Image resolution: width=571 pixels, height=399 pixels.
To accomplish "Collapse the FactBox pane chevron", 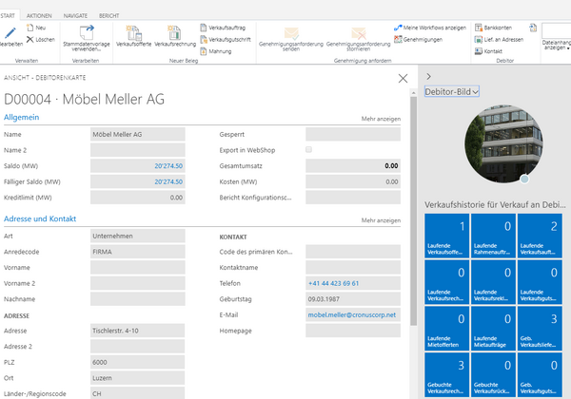I will [x=428, y=76].
